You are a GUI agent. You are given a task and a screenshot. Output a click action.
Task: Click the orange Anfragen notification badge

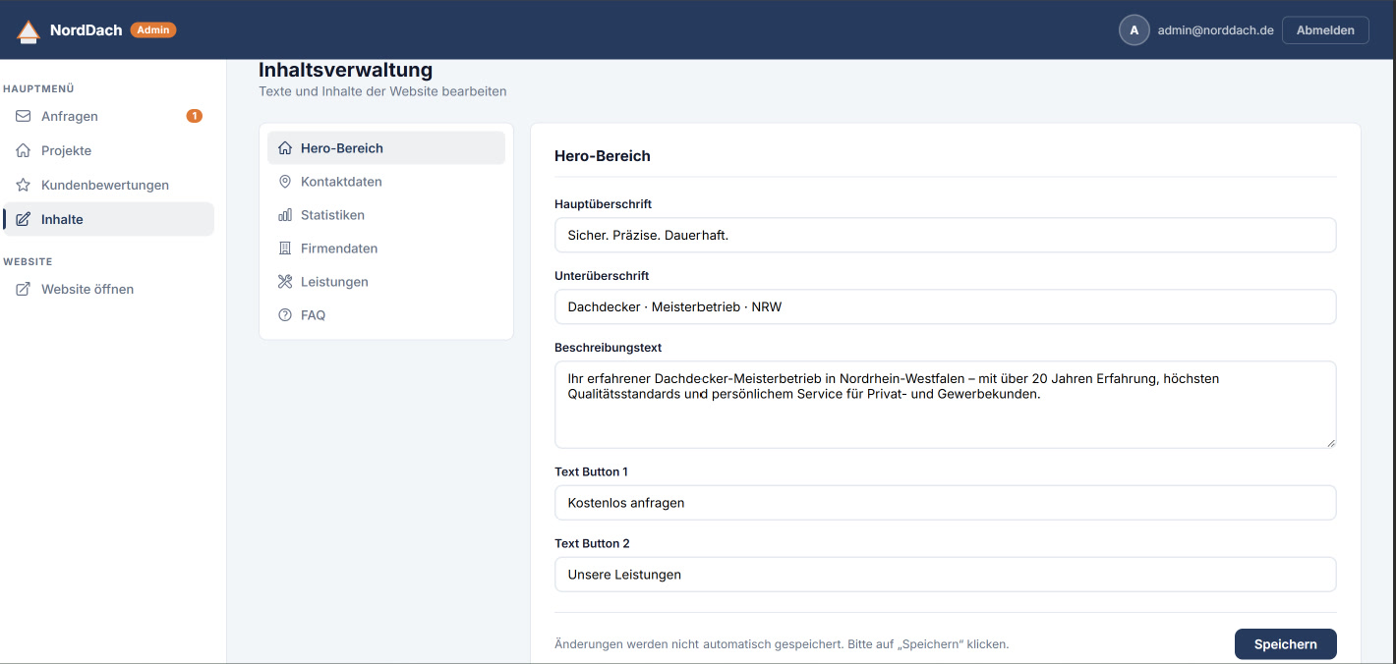(x=195, y=116)
